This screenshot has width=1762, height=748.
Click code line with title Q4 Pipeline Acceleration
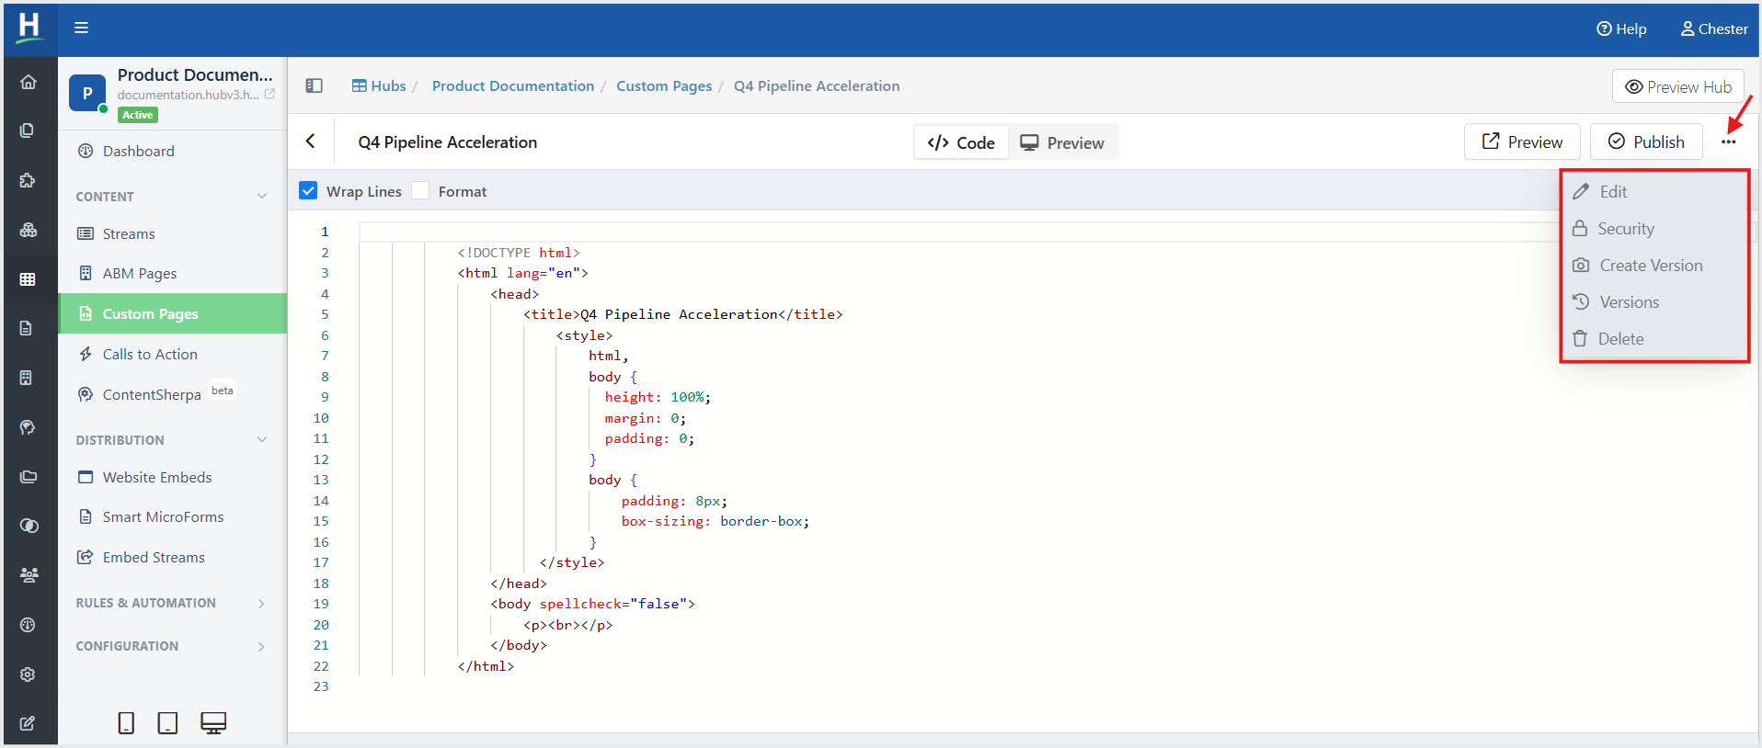[683, 314]
